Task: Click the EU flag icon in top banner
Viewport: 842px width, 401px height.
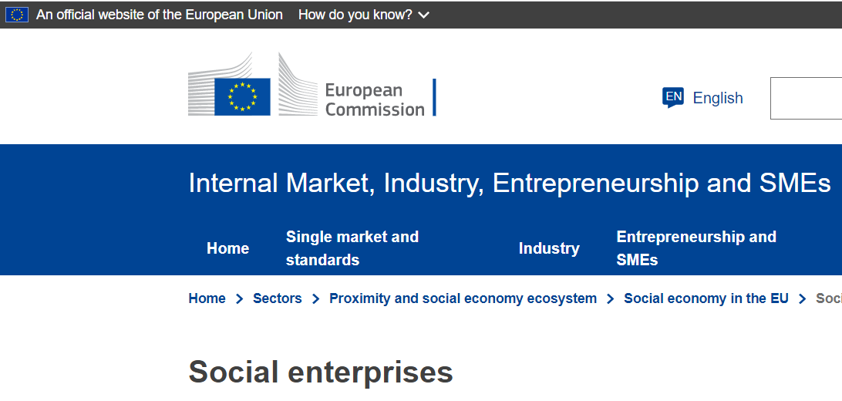Action: point(16,15)
